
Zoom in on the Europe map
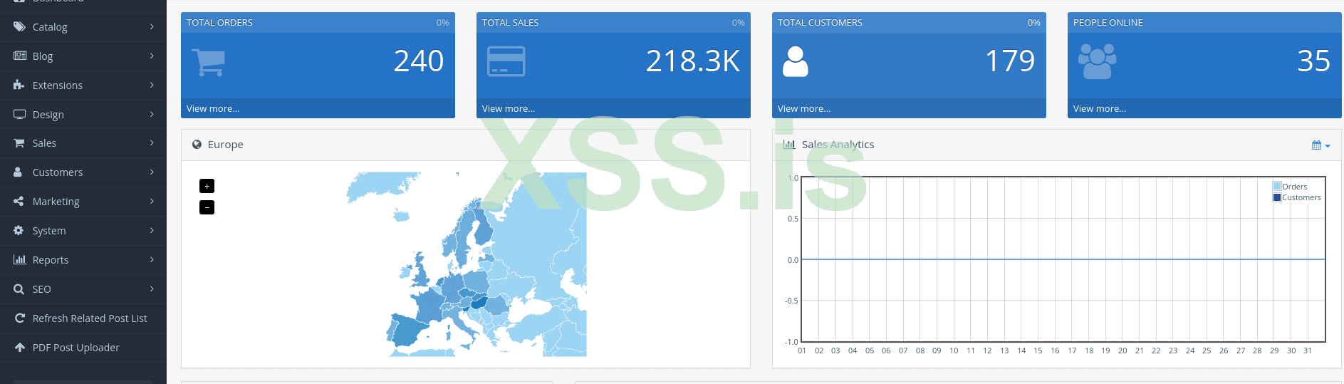click(x=207, y=186)
